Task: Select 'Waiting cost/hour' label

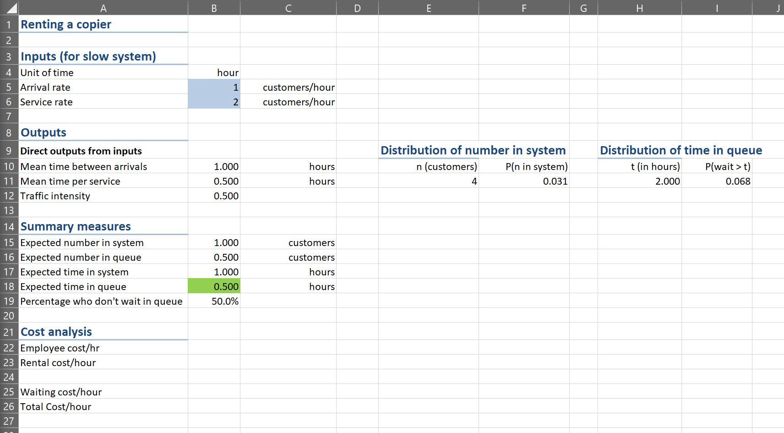Action: (103, 392)
